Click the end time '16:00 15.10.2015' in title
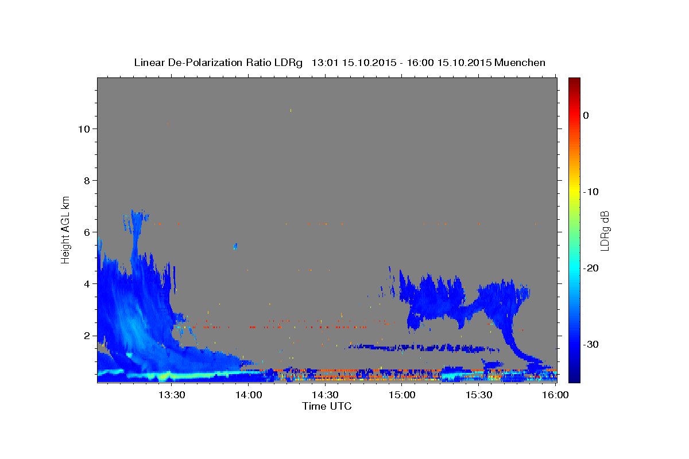Screen dimensions: 689x459 [x=449, y=63]
